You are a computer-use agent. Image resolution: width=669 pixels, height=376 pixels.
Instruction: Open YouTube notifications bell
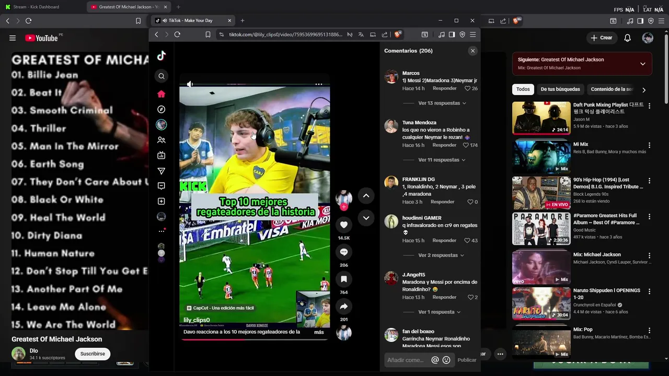tap(628, 38)
